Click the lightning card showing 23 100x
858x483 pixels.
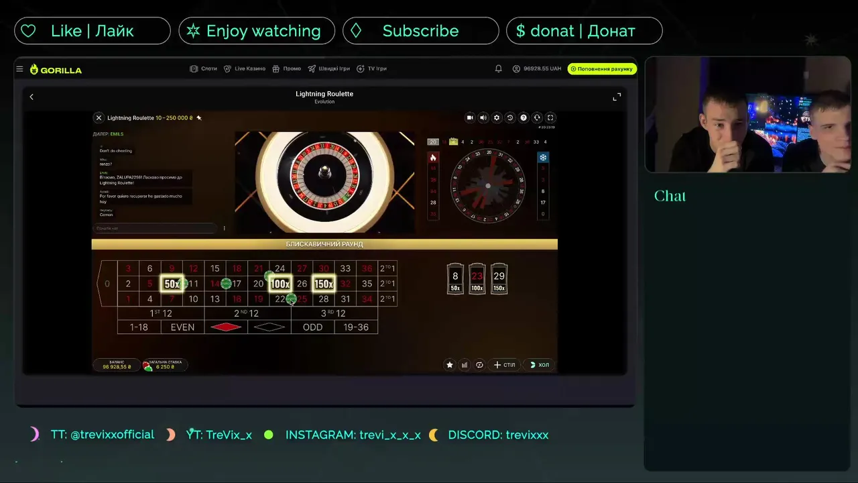(x=477, y=279)
